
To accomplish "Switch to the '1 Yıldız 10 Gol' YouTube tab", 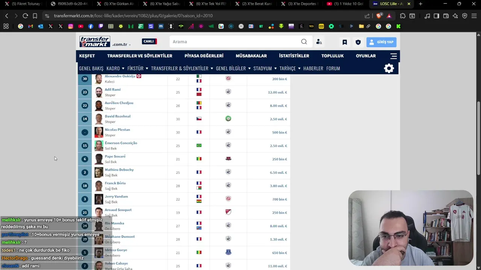I will pyautogui.click(x=345, y=4).
